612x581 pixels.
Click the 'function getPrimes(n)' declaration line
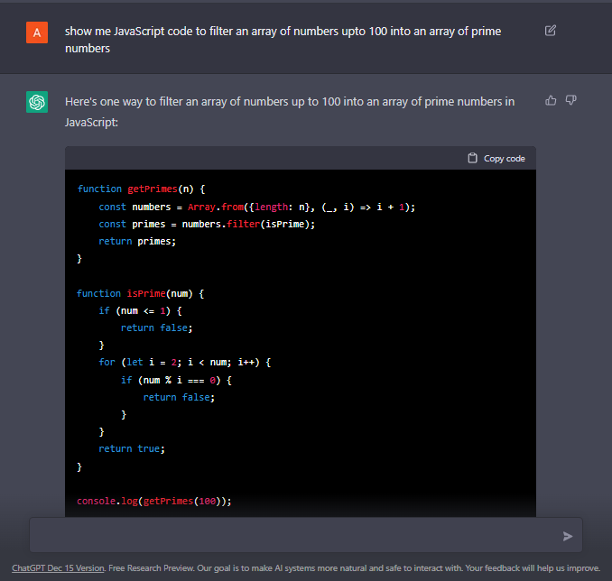(142, 189)
